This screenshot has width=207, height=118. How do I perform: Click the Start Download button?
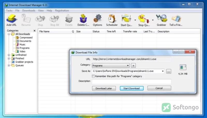131,88
